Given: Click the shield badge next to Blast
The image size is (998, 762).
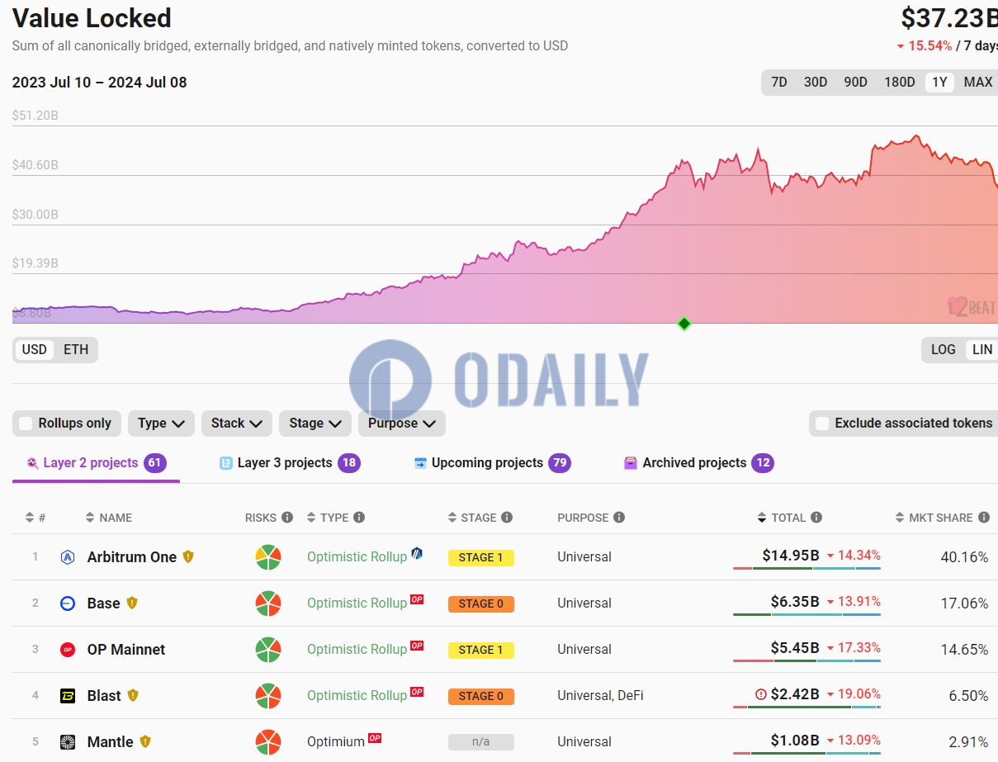Looking at the screenshot, I should coord(133,695).
